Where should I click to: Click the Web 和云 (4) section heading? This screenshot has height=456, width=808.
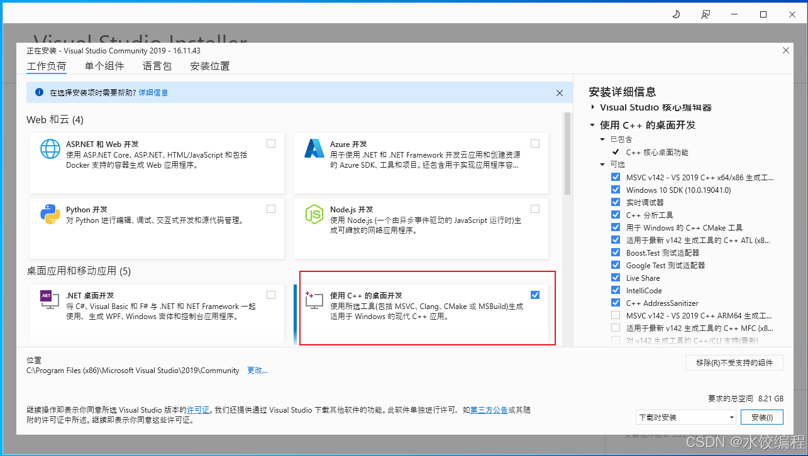[x=55, y=119]
